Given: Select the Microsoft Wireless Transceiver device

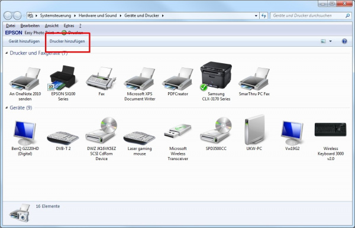Looking at the screenshot, I should click(x=177, y=142).
